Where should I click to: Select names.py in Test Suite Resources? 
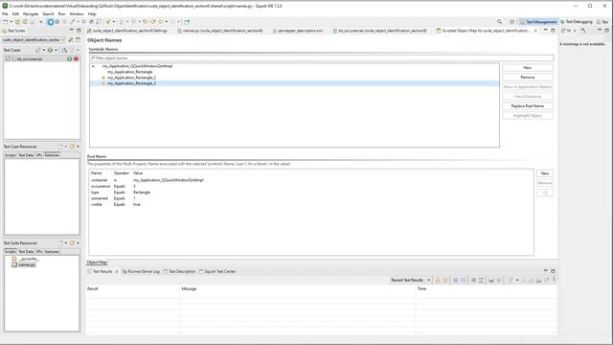coord(27,264)
